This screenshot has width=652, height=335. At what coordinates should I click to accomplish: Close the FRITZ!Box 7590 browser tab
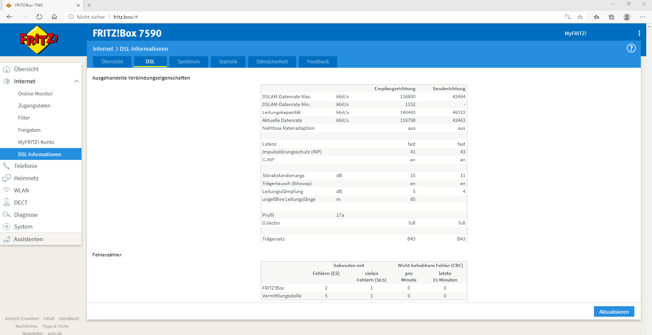coord(78,5)
